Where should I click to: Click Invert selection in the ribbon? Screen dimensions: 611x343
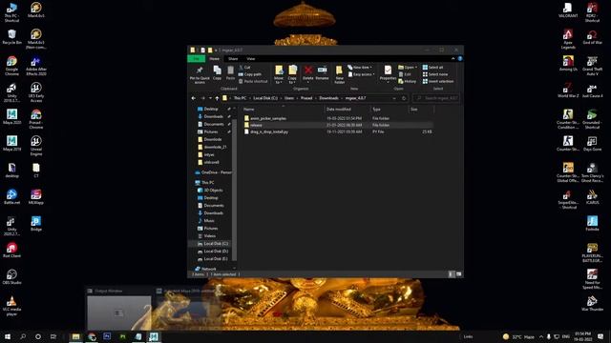438,81
